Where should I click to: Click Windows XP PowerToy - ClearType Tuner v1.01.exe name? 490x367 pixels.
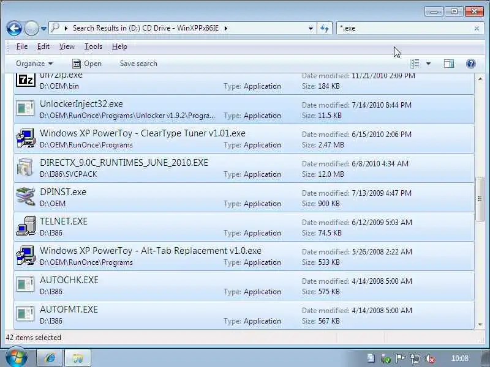click(143, 133)
